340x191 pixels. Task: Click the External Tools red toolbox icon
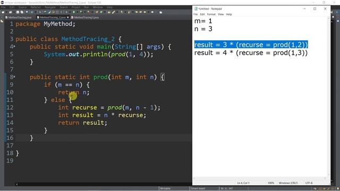coord(89,12)
